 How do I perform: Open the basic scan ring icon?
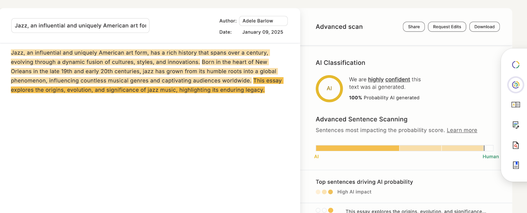515,65
